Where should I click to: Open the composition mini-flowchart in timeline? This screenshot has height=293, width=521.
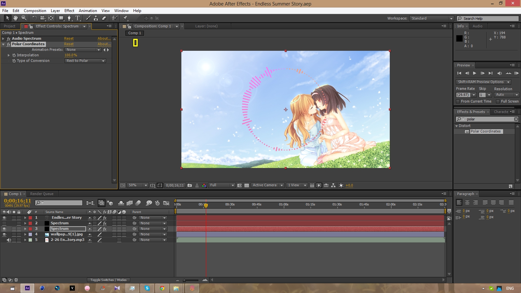[90, 203]
